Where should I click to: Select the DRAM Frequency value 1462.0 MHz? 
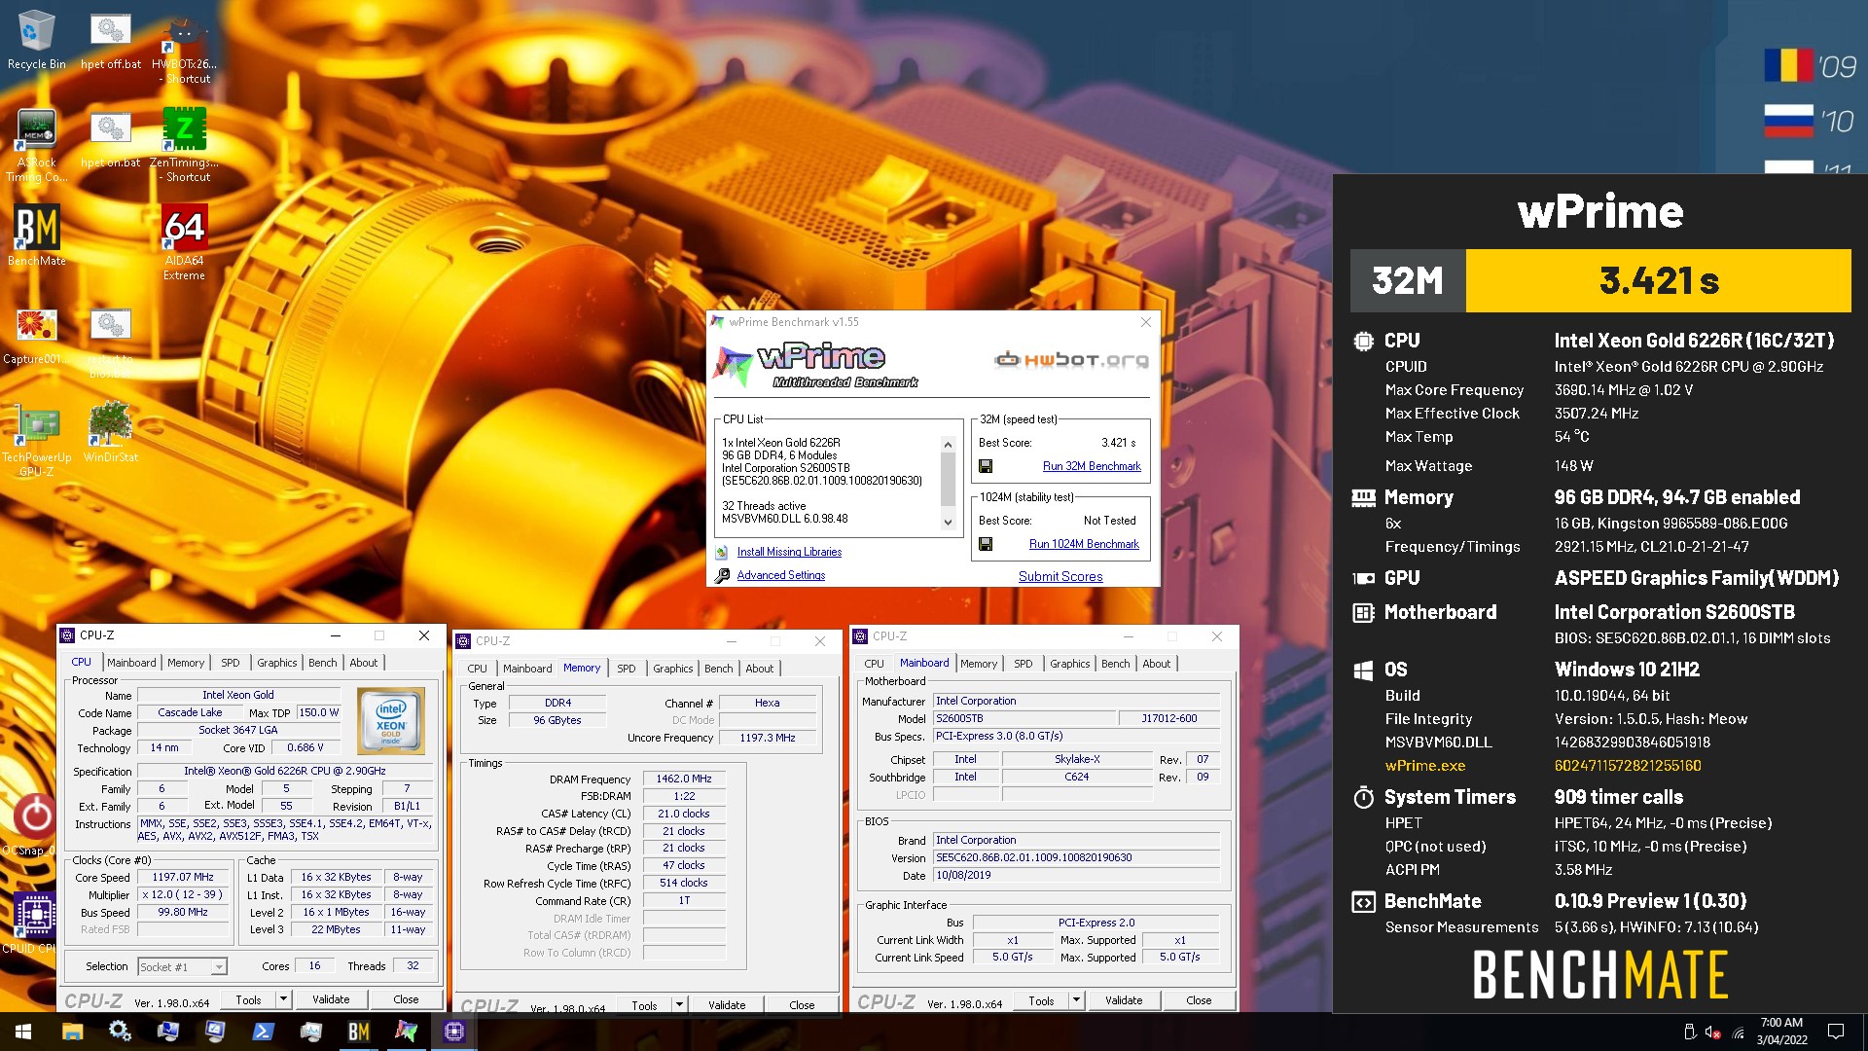click(x=684, y=779)
